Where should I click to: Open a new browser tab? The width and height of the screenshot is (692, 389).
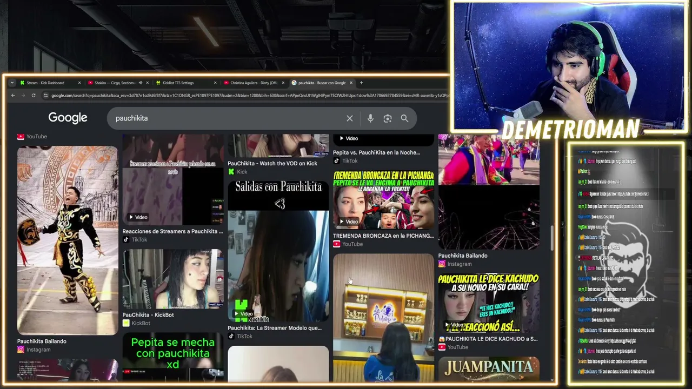[x=361, y=83]
